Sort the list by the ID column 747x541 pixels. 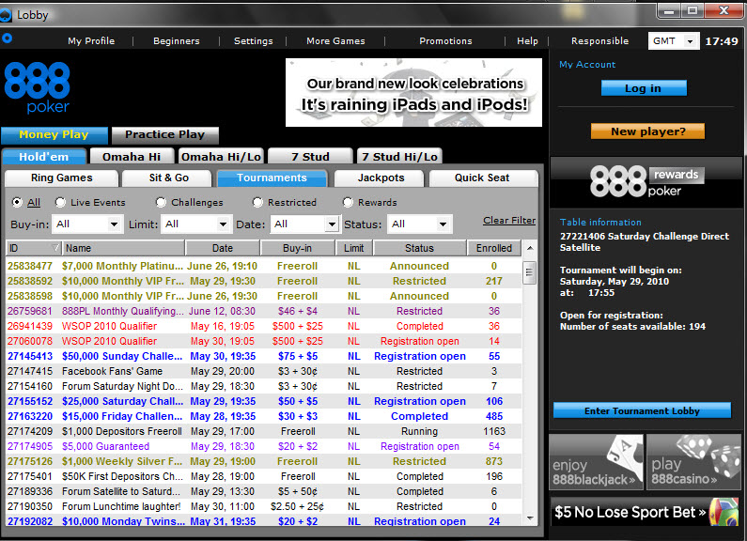click(x=33, y=248)
